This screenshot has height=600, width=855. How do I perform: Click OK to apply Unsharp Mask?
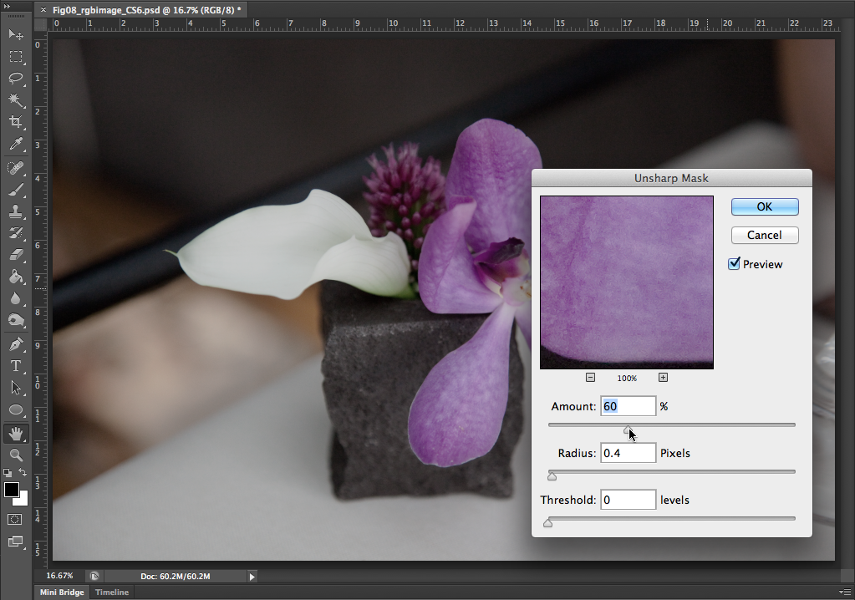click(764, 206)
